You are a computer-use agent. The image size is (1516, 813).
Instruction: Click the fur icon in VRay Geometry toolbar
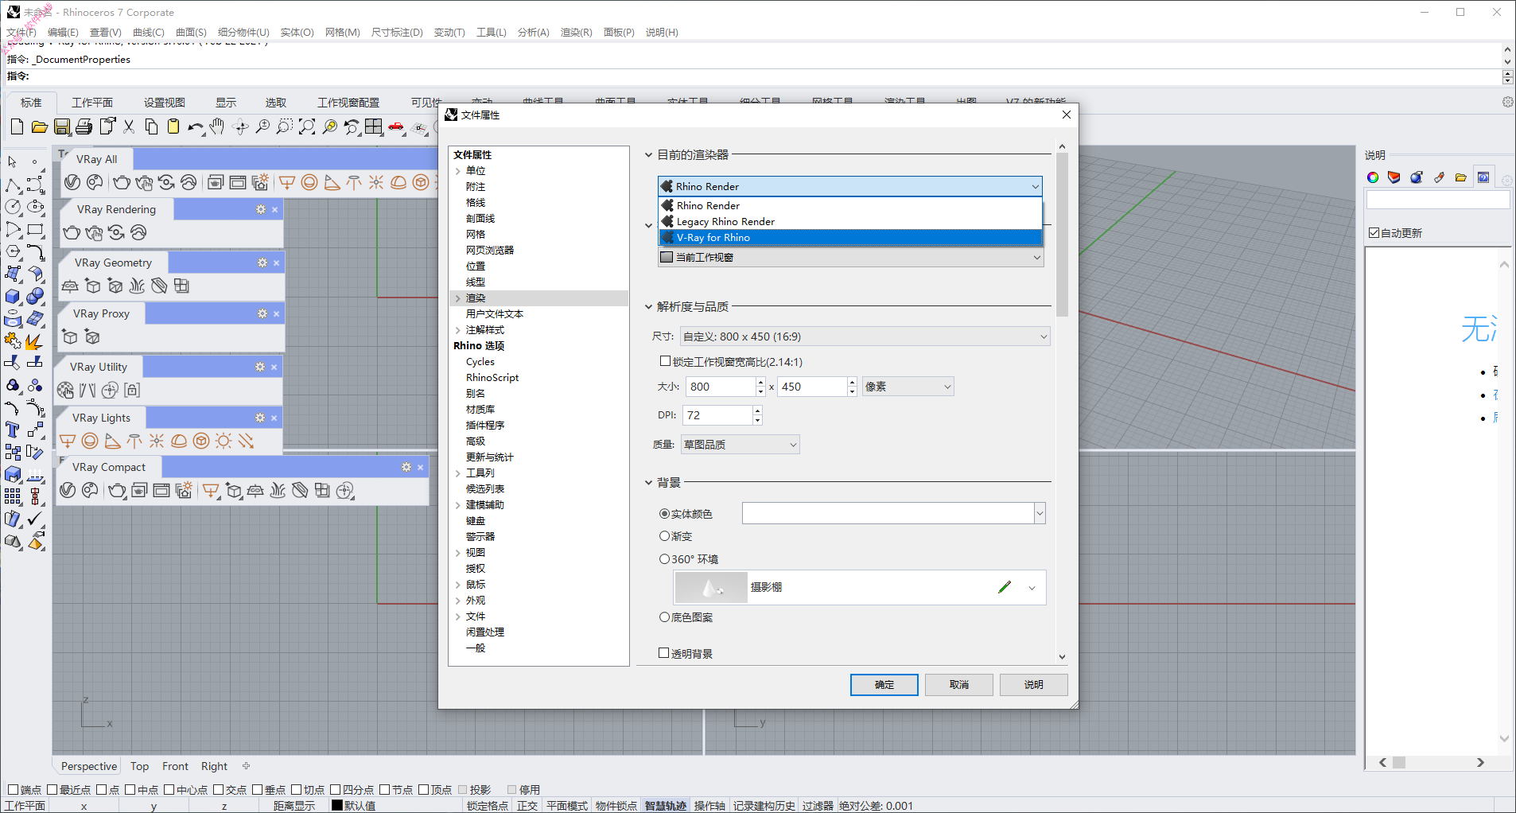click(137, 286)
